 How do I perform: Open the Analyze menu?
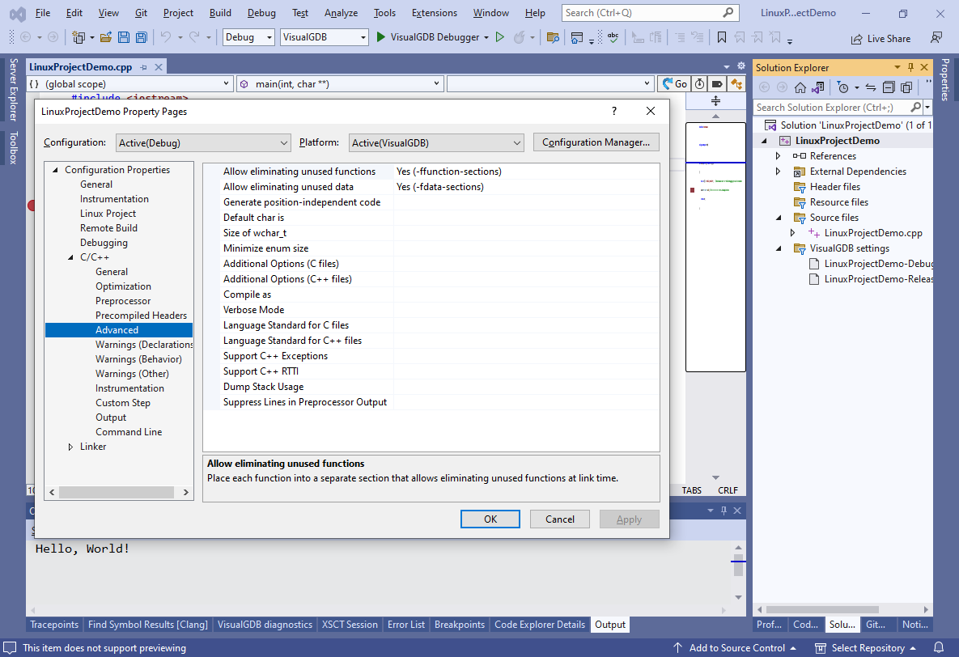pos(342,13)
